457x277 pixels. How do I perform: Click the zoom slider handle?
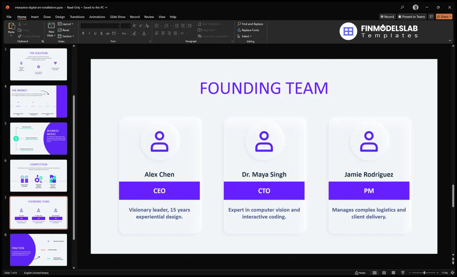pos(424,273)
